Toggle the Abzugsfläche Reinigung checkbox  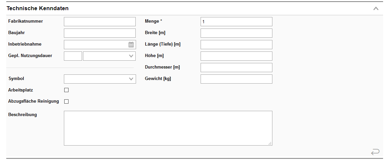pos(66,102)
